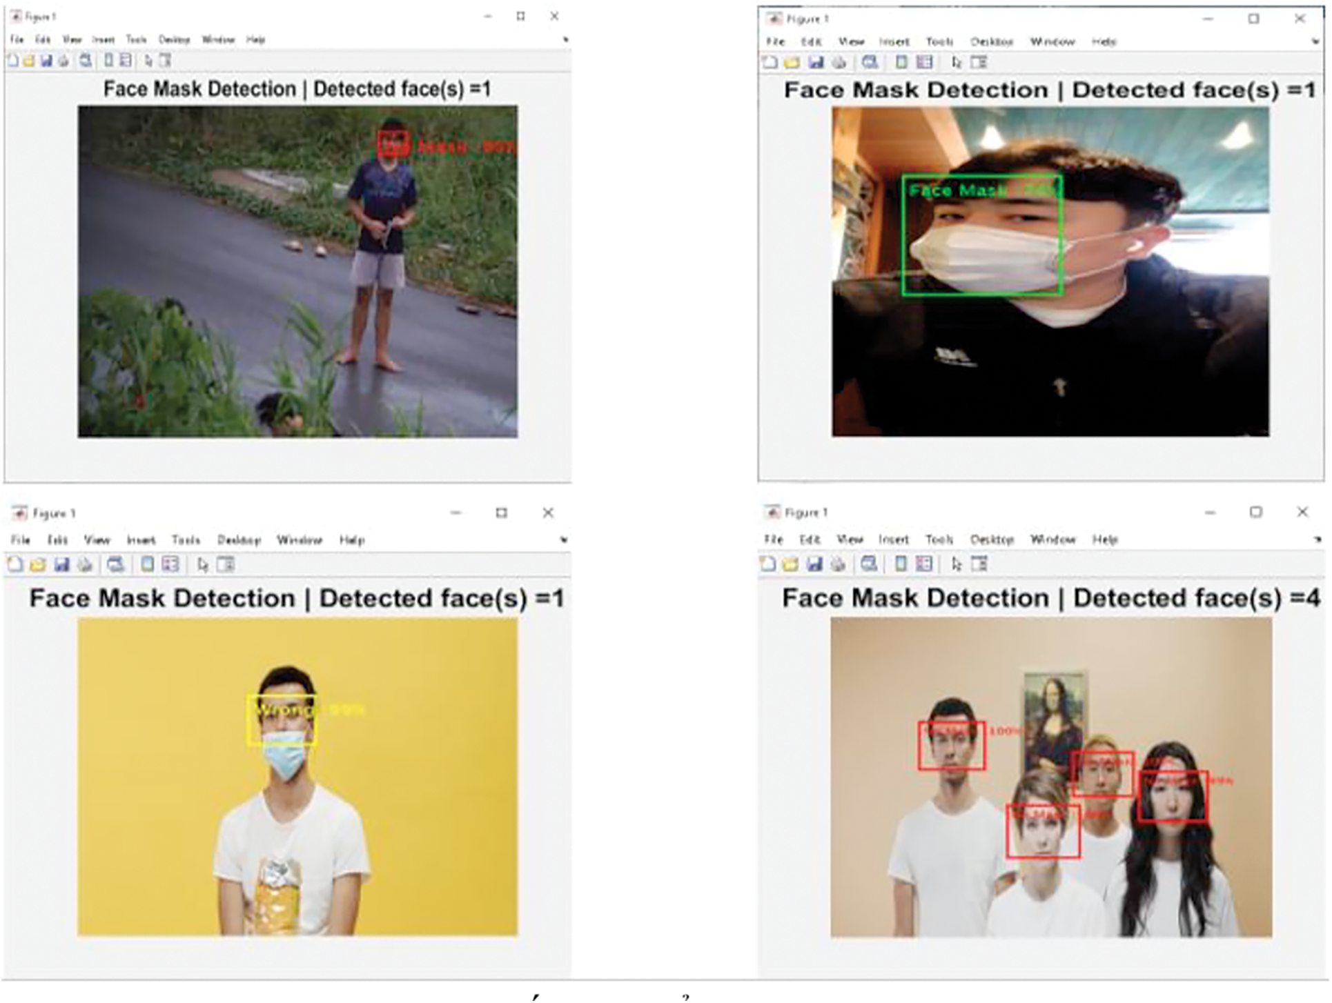Expand dock arrow at menu bar end, masked-selfie window
Screen dimensions: 1332x1003
tap(1315, 42)
